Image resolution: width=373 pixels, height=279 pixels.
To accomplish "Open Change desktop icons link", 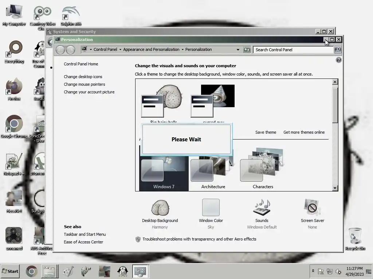I will click(83, 77).
